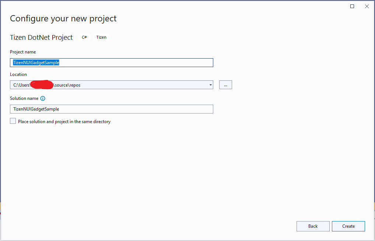The height and width of the screenshot is (241, 375).
Task: Click the "..." browse folder button
Action: tap(225, 84)
